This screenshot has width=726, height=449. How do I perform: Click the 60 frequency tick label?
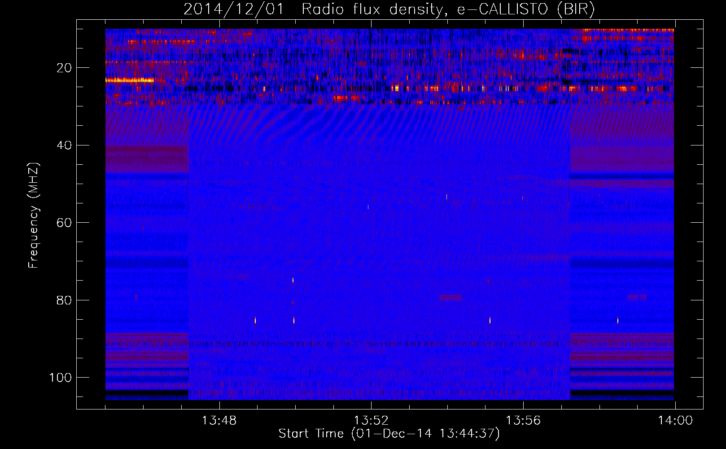point(64,223)
